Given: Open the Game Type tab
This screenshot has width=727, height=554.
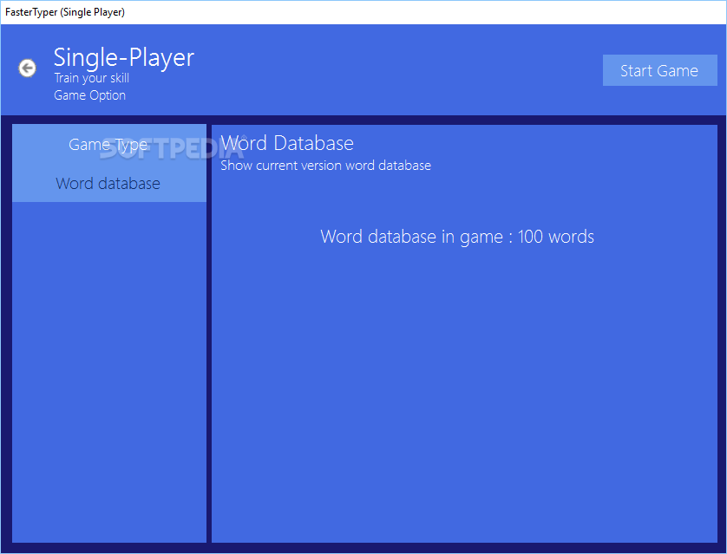Looking at the screenshot, I should 108,144.
